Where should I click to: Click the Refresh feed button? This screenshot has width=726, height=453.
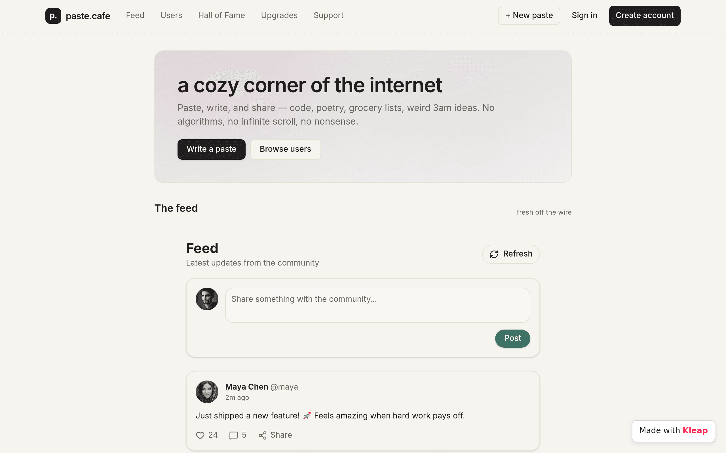click(x=510, y=254)
